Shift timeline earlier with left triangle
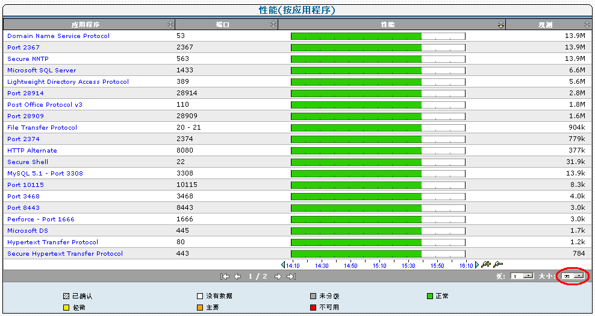The image size is (595, 316). click(x=283, y=265)
